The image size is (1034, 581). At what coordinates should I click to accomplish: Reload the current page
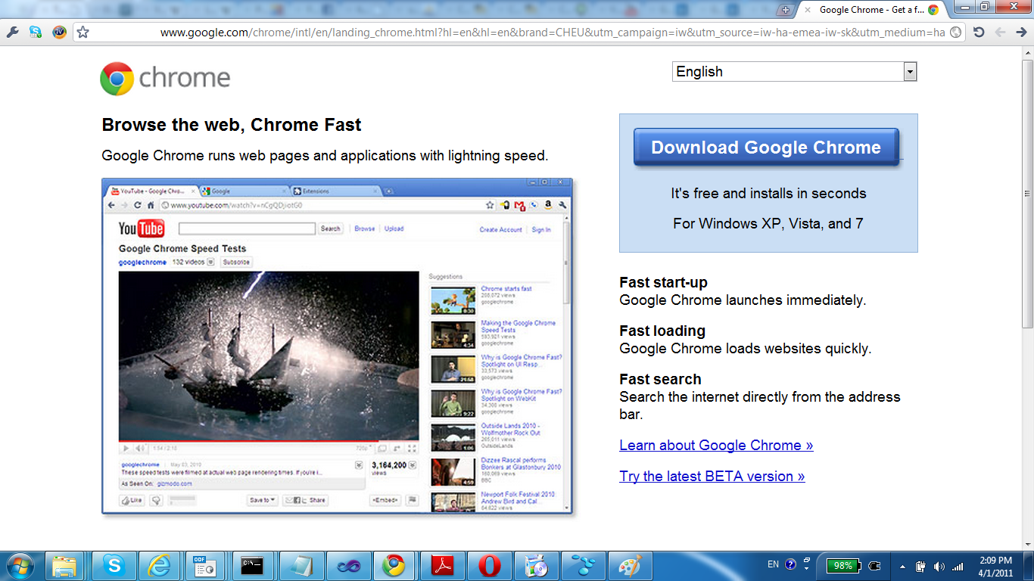978,33
